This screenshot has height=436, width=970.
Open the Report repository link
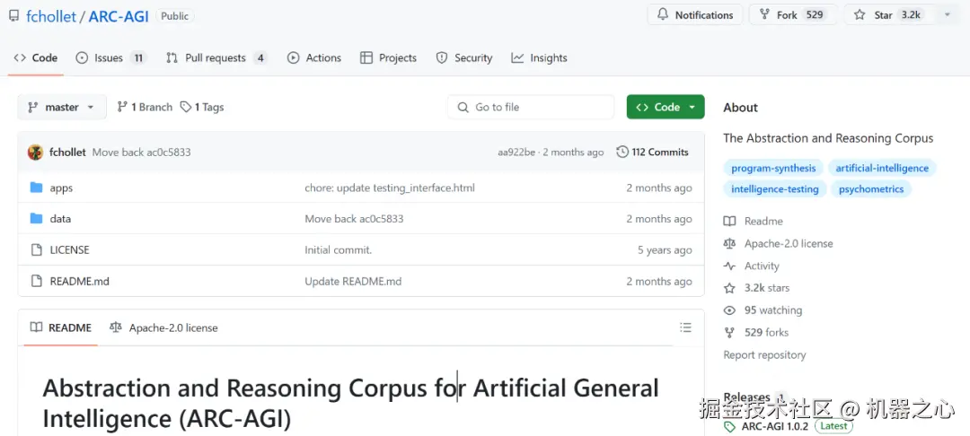coord(764,355)
